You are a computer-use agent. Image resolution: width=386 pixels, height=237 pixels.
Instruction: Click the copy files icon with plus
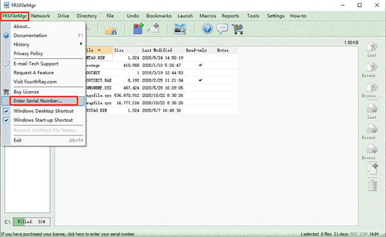[x=372, y=169]
